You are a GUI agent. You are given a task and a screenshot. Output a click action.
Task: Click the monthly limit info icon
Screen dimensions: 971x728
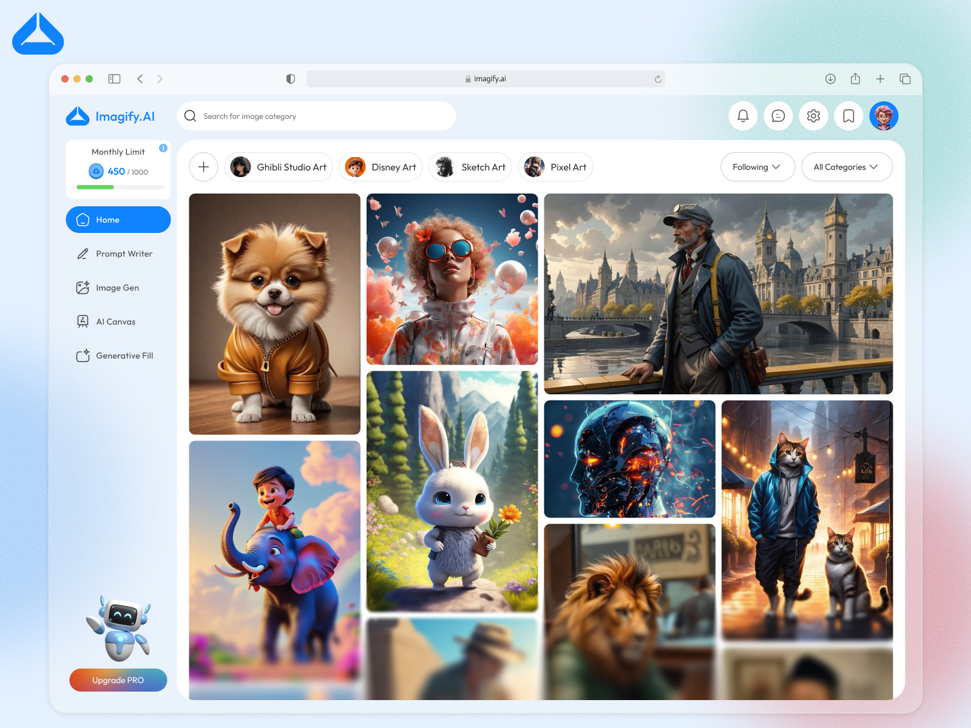[x=161, y=147]
